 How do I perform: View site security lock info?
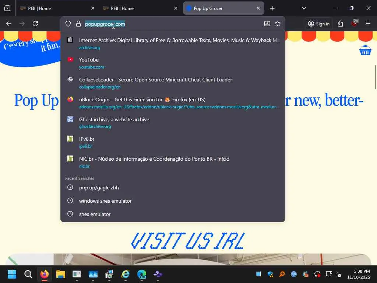tap(78, 24)
